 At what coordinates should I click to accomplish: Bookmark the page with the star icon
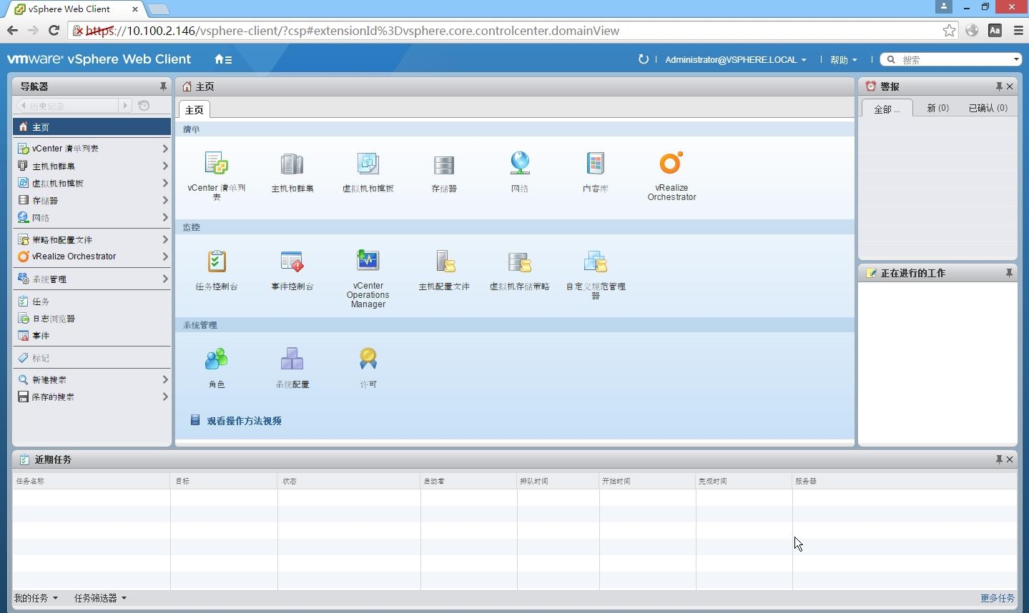click(x=949, y=30)
